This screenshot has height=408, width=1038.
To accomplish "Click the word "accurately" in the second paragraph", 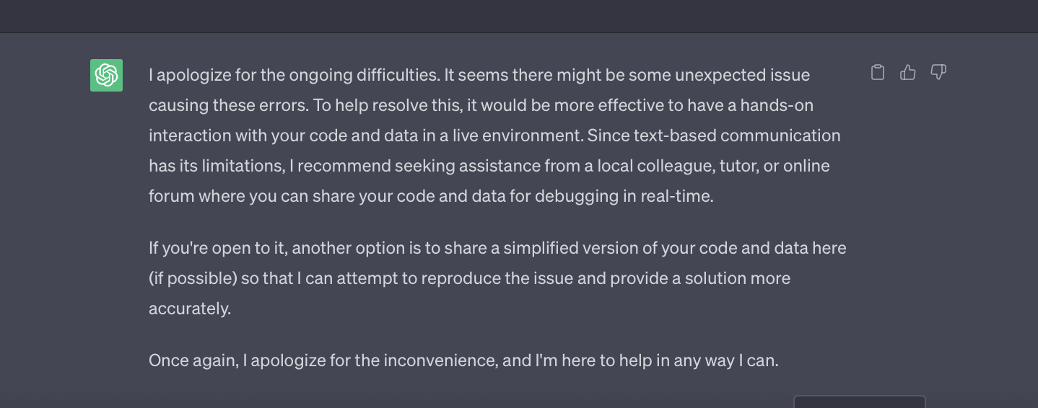I will click(x=188, y=309).
